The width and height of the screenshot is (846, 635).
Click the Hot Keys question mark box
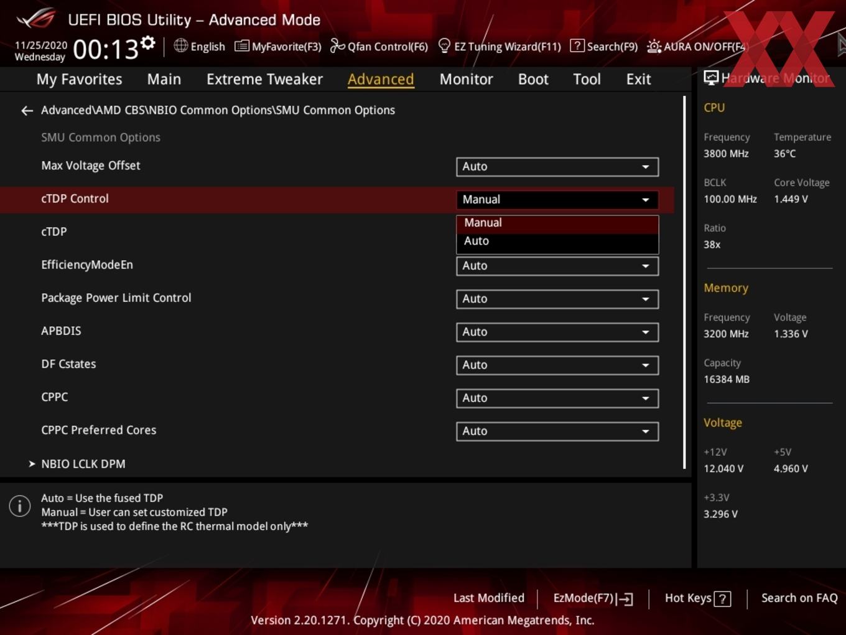(722, 599)
